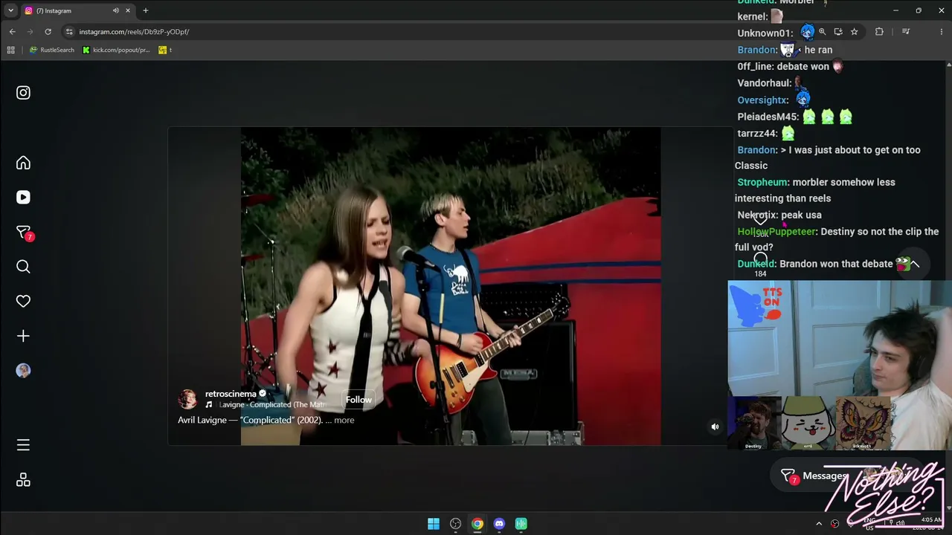Click the PleiadesM45 chat username
The image size is (952, 535).
click(766, 117)
